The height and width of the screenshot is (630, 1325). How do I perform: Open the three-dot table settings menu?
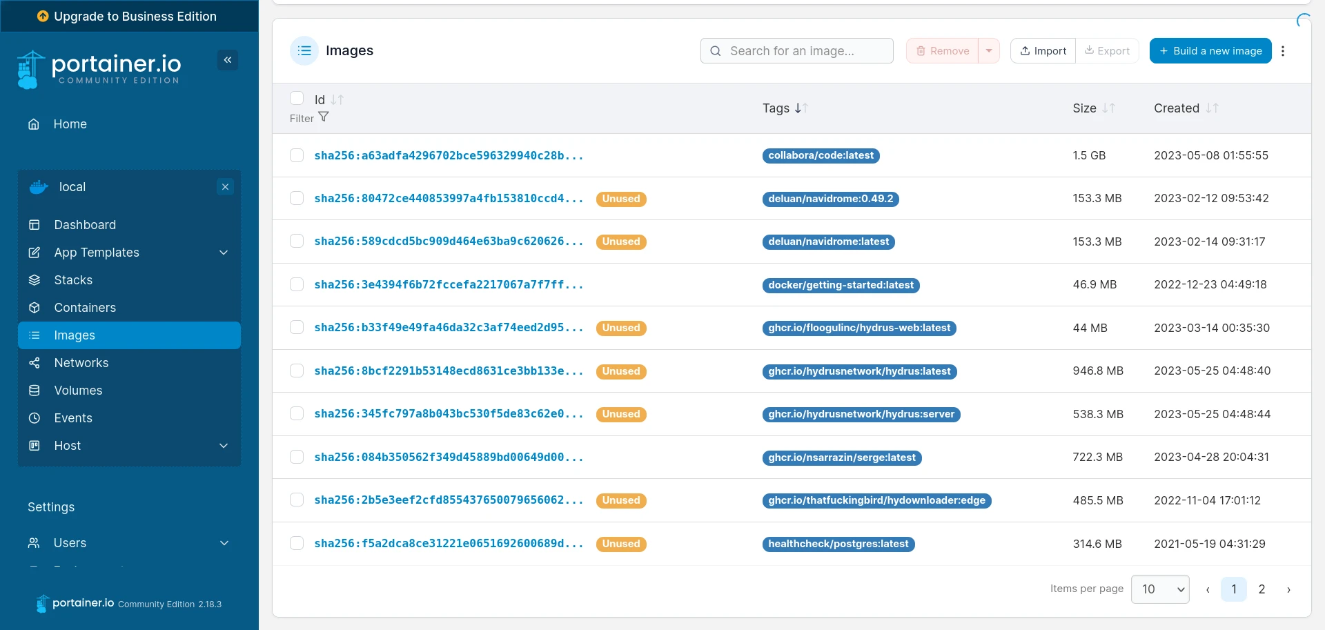tap(1283, 51)
